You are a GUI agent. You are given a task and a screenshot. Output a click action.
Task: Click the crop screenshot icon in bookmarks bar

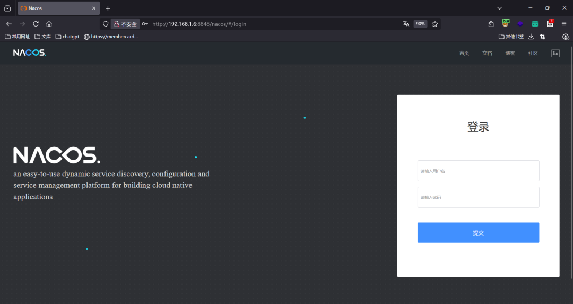(543, 37)
